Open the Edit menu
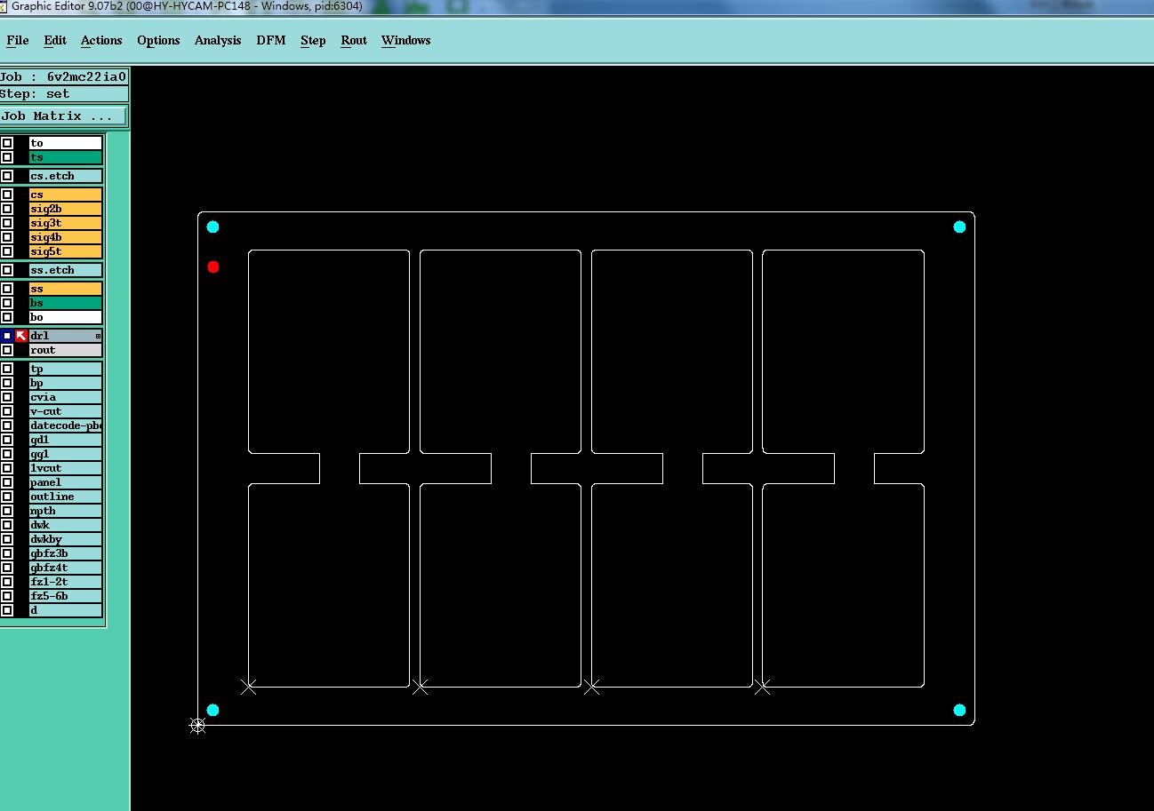The image size is (1154, 811). pyautogui.click(x=55, y=40)
